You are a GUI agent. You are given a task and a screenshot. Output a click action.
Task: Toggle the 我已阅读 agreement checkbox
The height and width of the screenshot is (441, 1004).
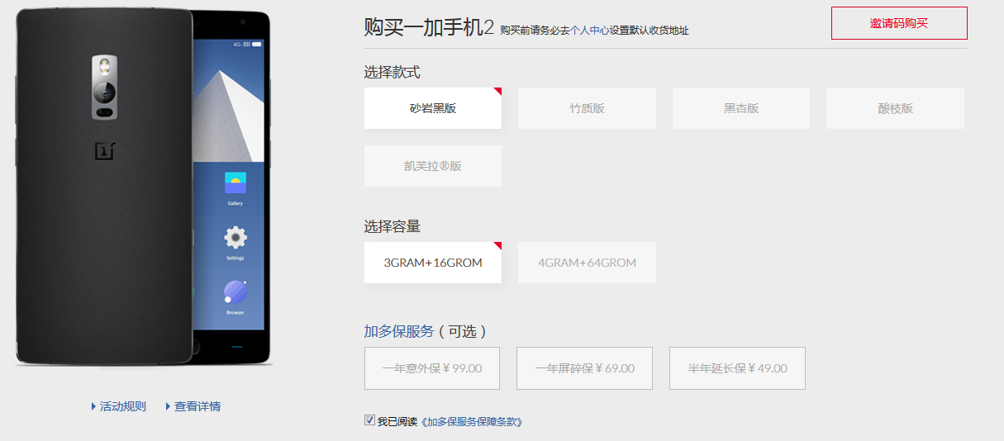coord(369,420)
